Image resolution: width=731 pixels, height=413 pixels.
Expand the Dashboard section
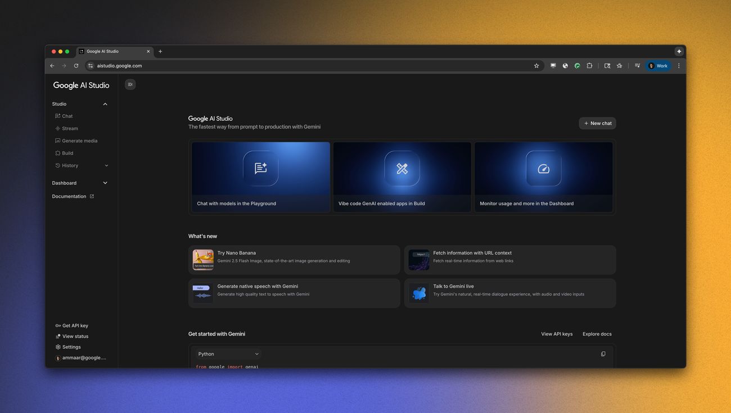pyautogui.click(x=105, y=183)
